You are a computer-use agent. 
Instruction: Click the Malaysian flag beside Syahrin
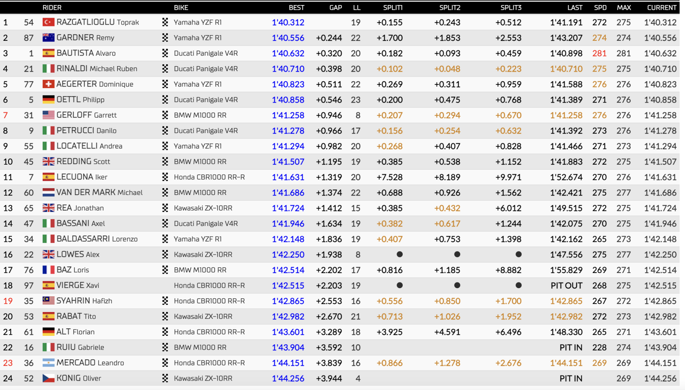pos(48,301)
